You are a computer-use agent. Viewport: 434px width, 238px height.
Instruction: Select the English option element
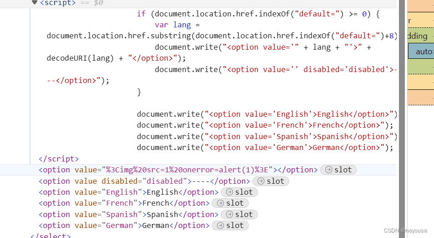[128, 192]
